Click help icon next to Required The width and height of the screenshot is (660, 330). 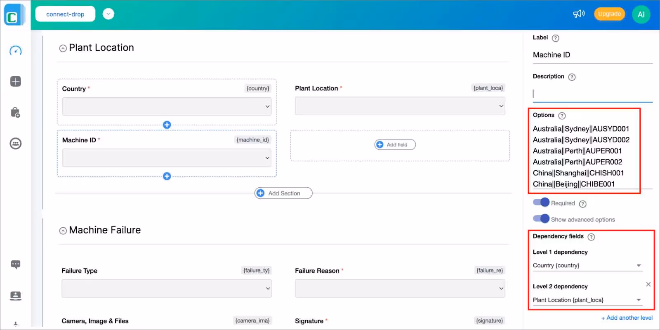coord(582,204)
